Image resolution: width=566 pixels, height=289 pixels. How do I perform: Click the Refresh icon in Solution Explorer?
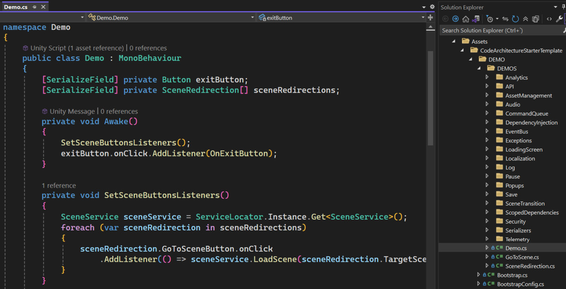point(515,19)
